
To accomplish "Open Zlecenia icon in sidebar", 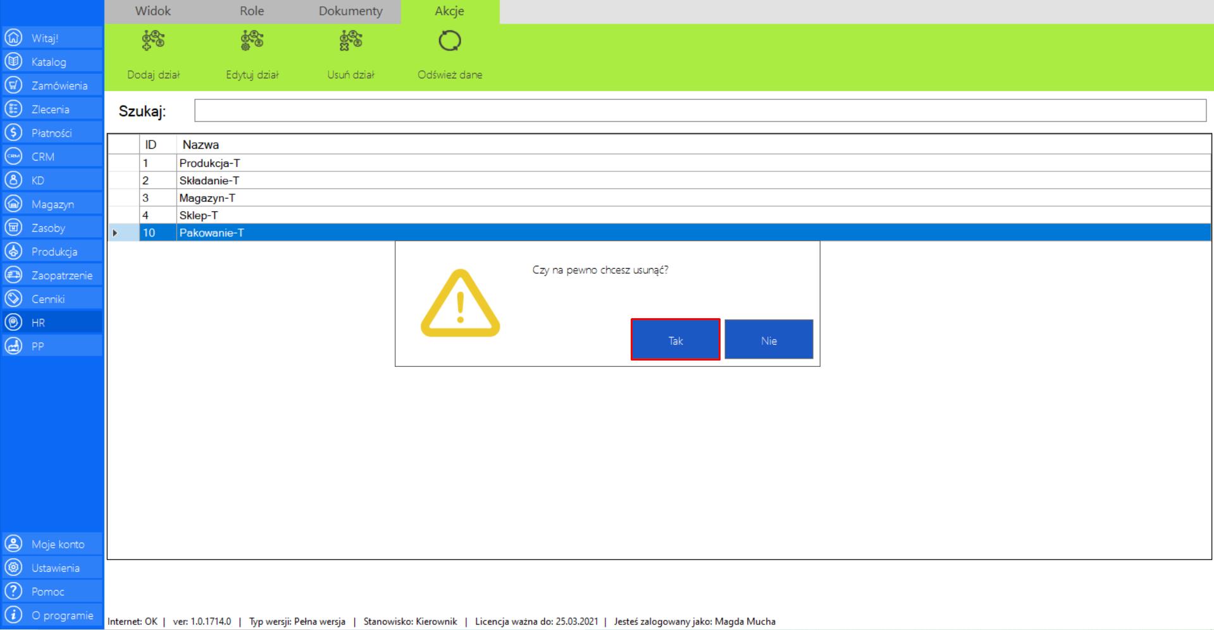I will click(13, 109).
